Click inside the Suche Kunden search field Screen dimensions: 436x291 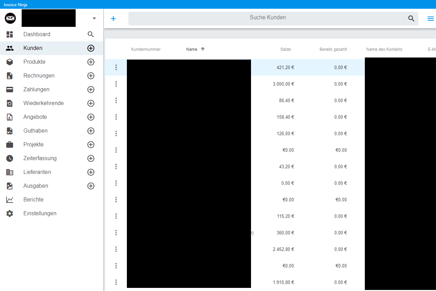pyautogui.click(x=268, y=17)
